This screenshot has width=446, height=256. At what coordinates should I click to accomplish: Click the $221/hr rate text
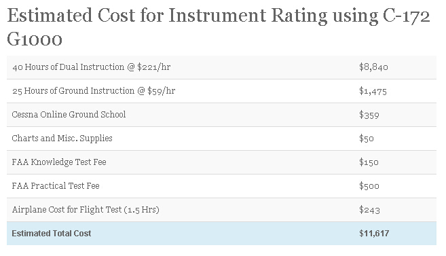click(x=154, y=67)
